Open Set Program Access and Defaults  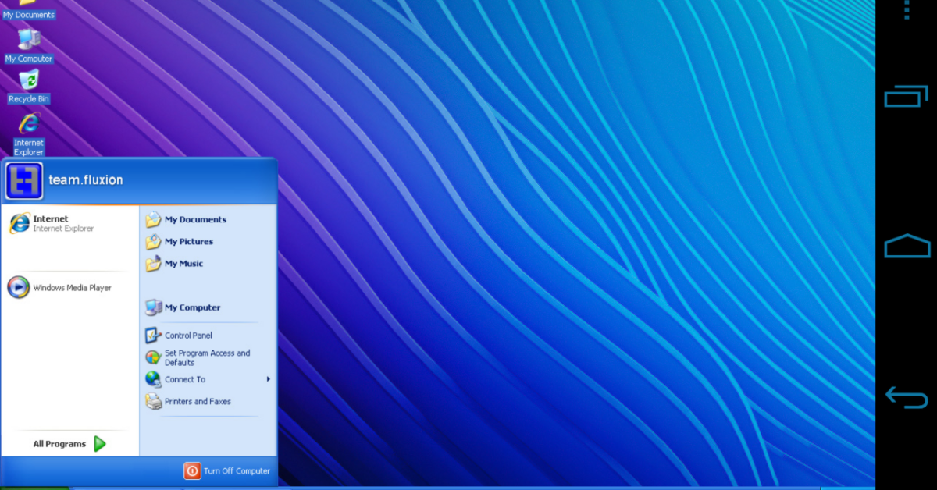pos(206,357)
